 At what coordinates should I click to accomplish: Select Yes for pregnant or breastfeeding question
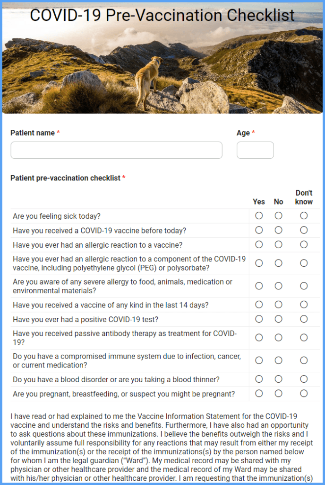pos(259,394)
